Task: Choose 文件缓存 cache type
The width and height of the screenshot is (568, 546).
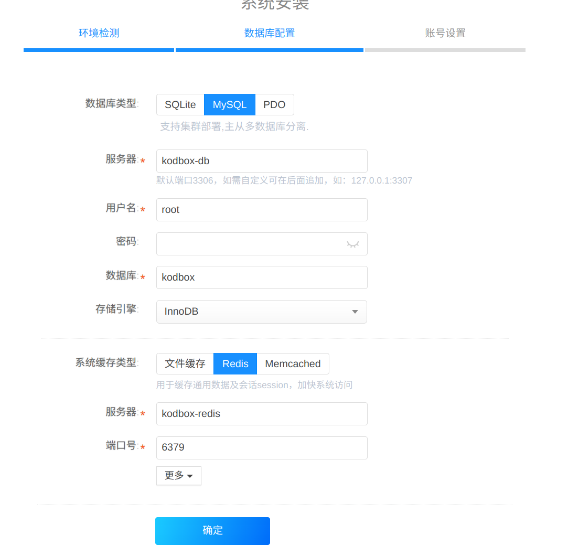Action: pyautogui.click(x=185, y=364)
